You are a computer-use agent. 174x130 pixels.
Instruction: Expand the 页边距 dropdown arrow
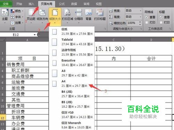click(x=31, y=23)
